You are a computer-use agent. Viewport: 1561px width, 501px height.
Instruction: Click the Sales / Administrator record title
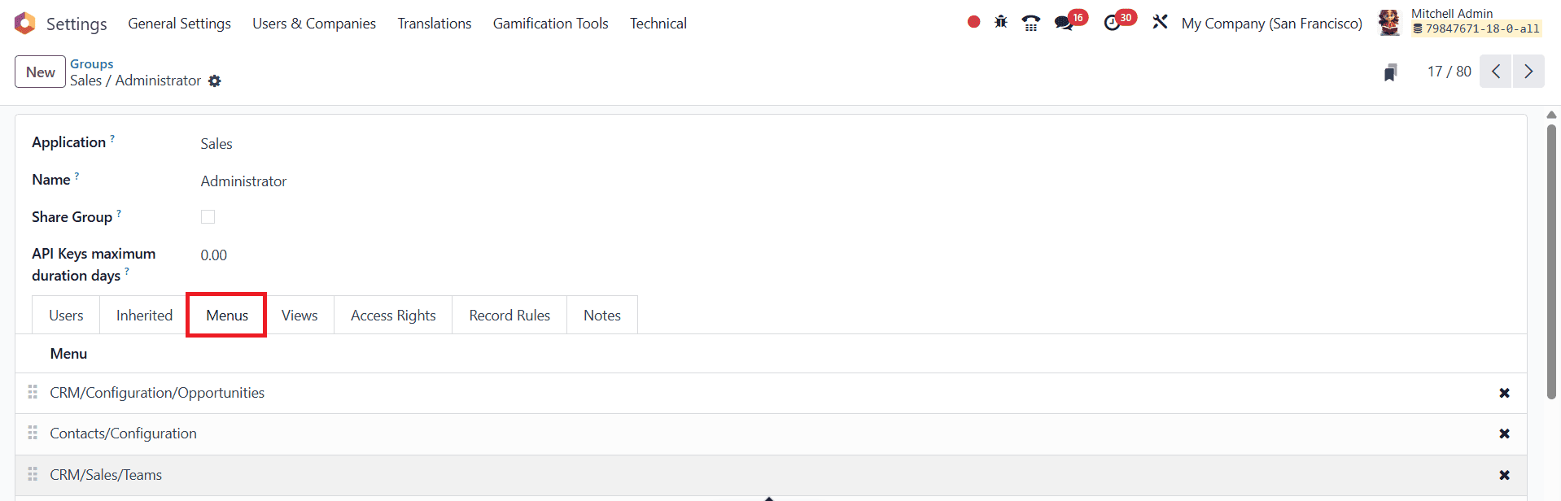click(135, 81)
